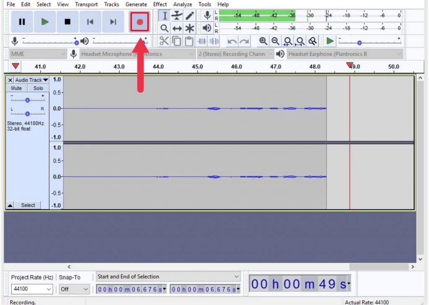The width and height of the screenshot is (429, 305).
Task: Click the track Select button
Action: point(28,205)
